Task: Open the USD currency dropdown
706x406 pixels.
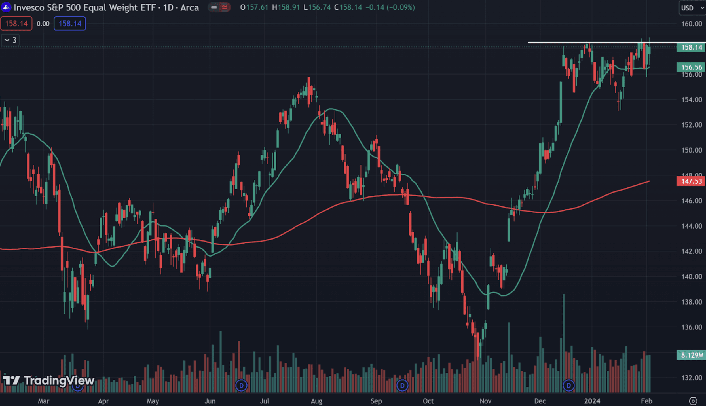Action: pos(692,8)
